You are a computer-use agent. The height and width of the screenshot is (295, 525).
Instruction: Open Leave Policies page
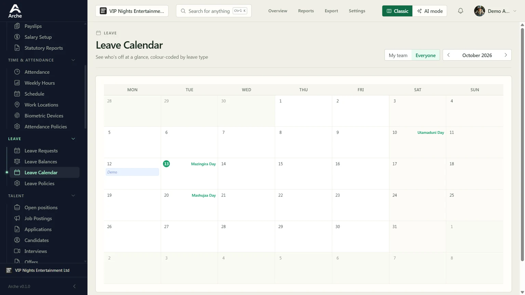click(x=44, y=183)
